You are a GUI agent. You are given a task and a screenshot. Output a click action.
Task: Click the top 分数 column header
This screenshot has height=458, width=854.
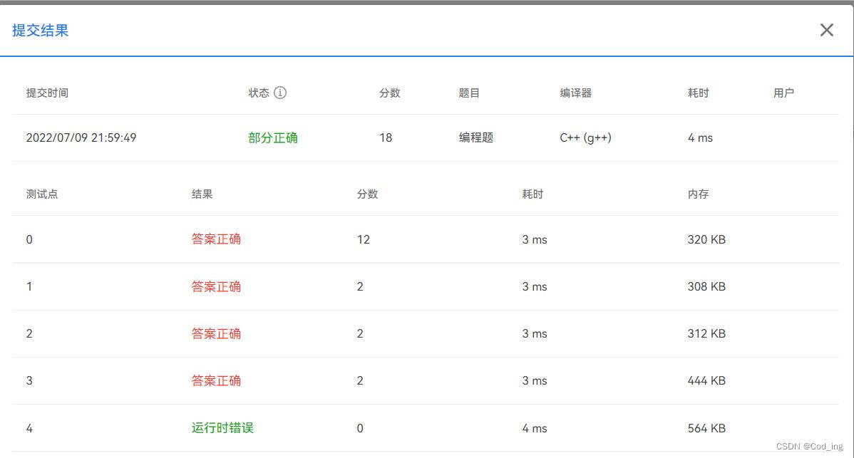pyautogui.click(x=389, y=93)
